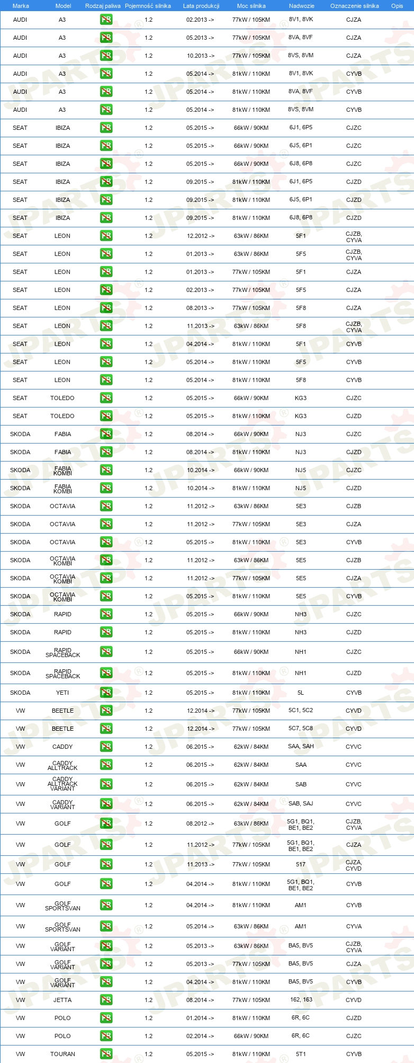The height and width of the screenshot is (1063, 414).
Task: Click the Marka column header
Action: pyautogui.click(x=21, y=6)
